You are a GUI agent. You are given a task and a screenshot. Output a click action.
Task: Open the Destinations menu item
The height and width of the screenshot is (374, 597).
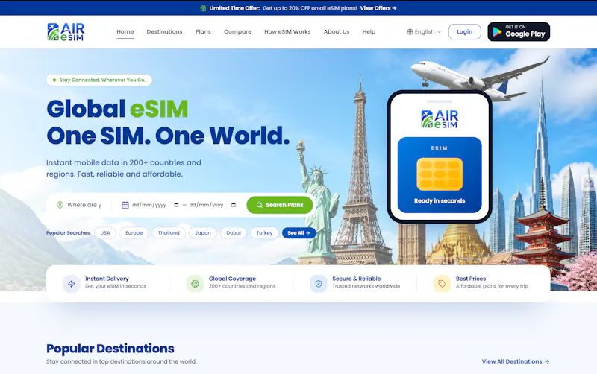[164, 31]
